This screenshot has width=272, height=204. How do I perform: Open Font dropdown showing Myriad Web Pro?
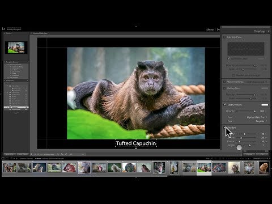coord(257,117)
